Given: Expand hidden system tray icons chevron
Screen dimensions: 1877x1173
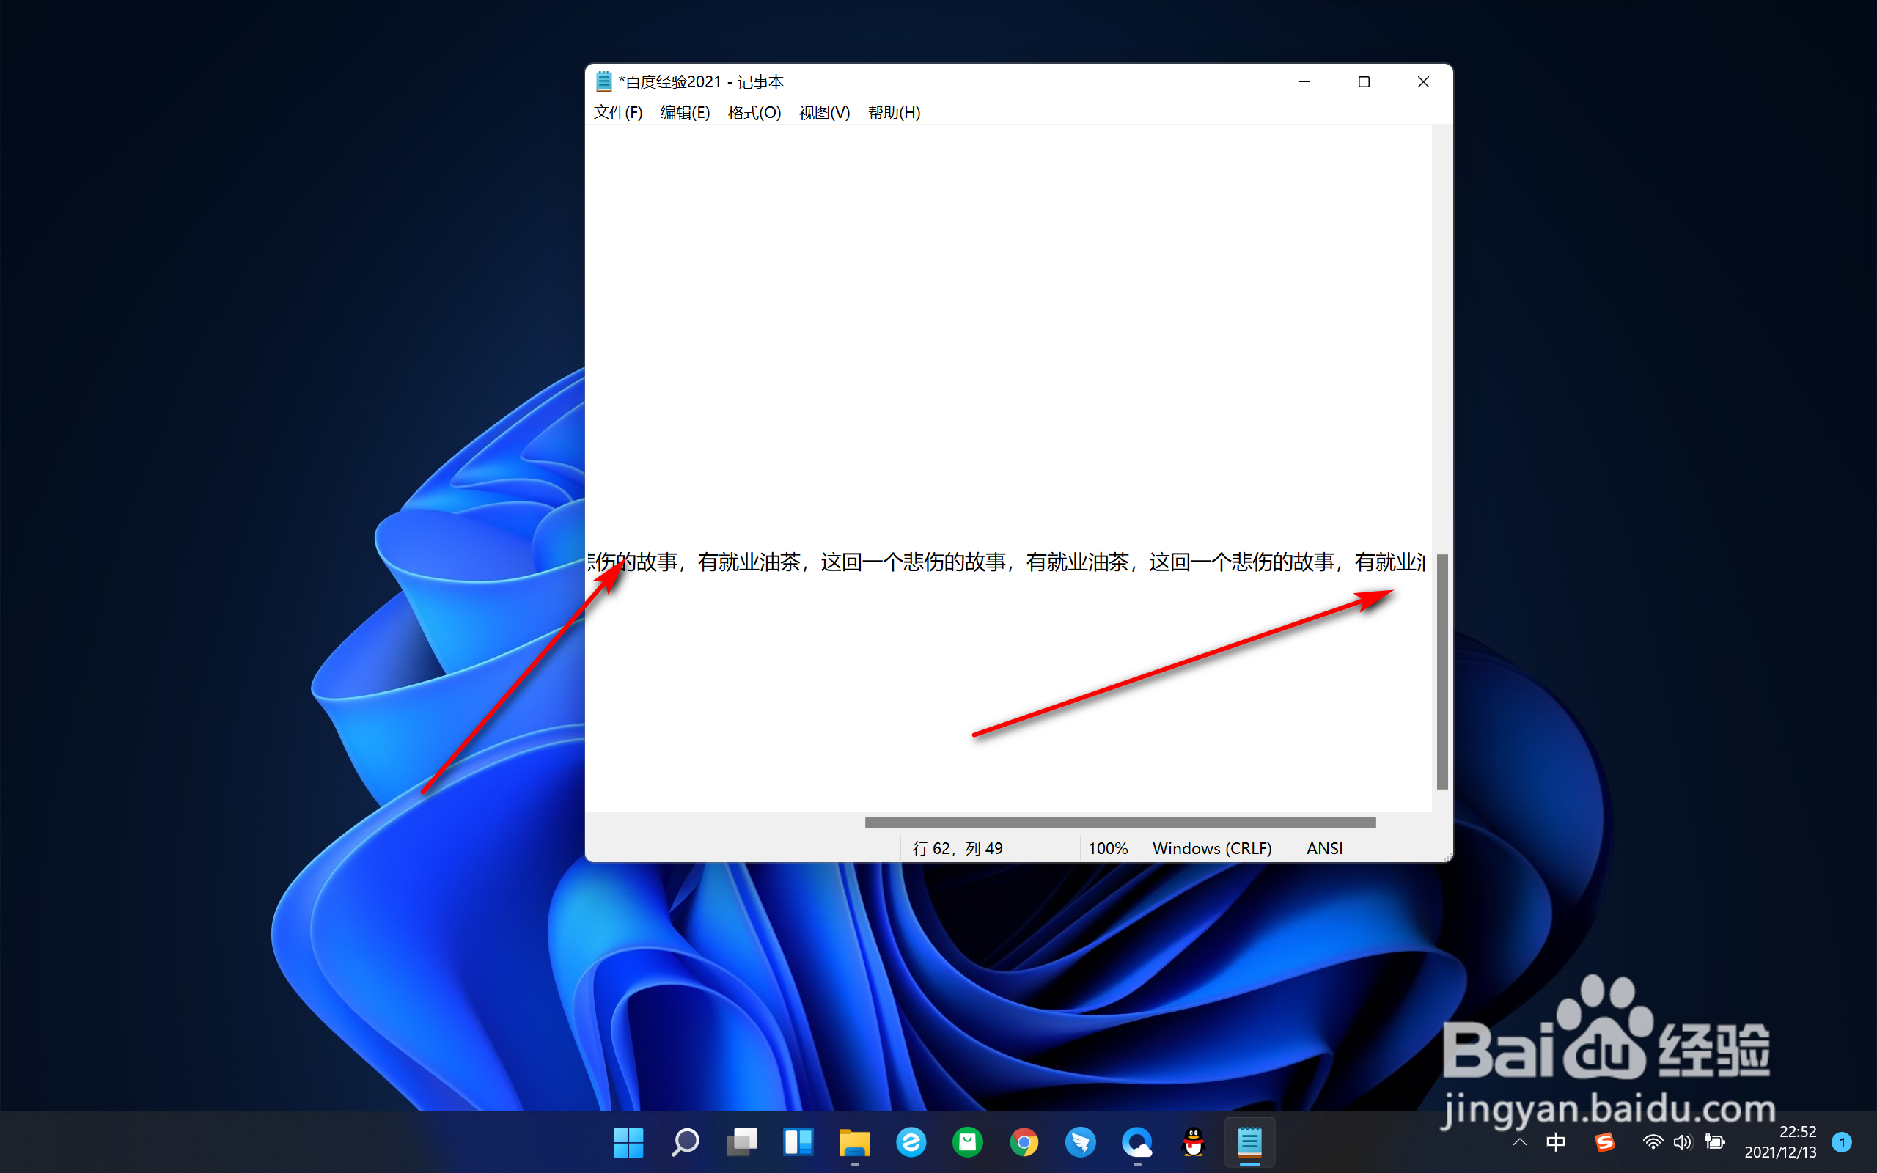Looking at the screenshot, I should [1519, 1142].
